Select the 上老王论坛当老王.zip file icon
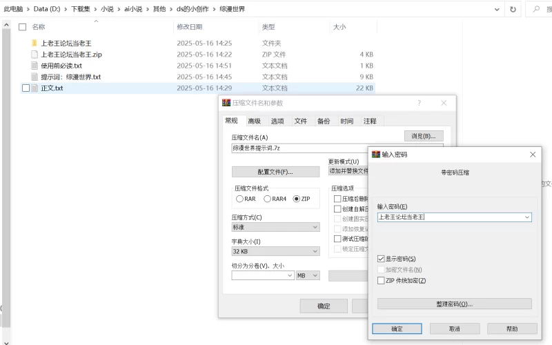552x345 pixels. click(x=34, y=55)
